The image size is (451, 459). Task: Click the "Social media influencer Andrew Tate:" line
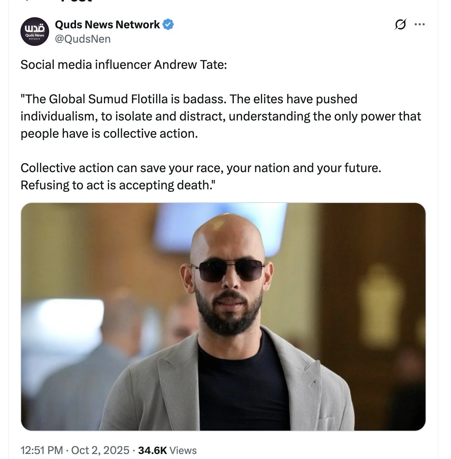click(124, 65)
